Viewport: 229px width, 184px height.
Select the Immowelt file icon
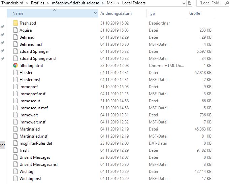(15, 115)
